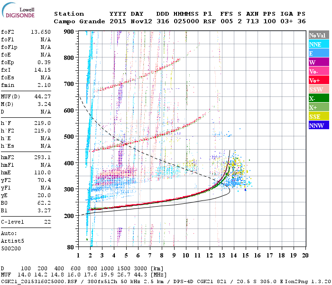
Task: Click the MUF value 44.3 for 3000 km
Action: [140, 275]
